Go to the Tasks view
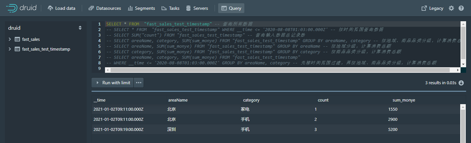471x143 pixels. pos(170,8)
